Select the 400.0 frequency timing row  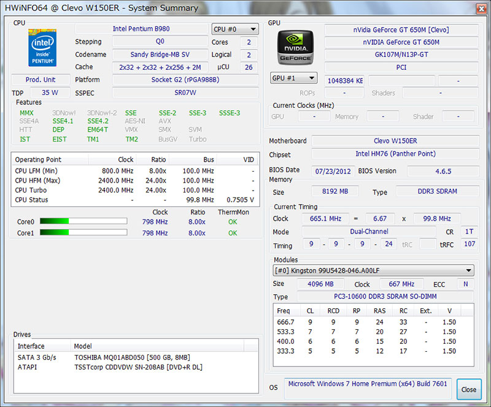click(373, 341)
